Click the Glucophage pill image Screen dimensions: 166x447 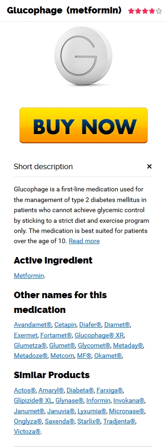coord(83,56)
